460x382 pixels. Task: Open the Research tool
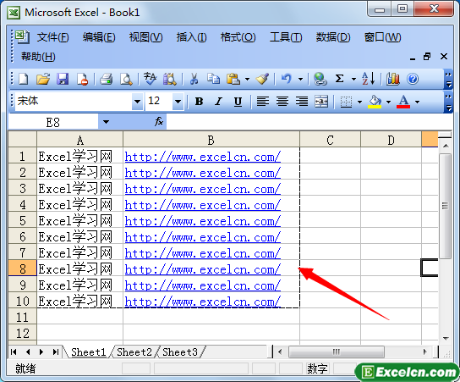point(170,79)
